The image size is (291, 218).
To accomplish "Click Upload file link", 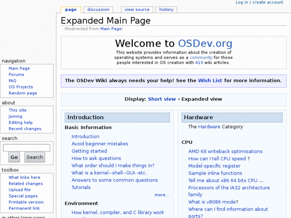I will coord(20,190).
